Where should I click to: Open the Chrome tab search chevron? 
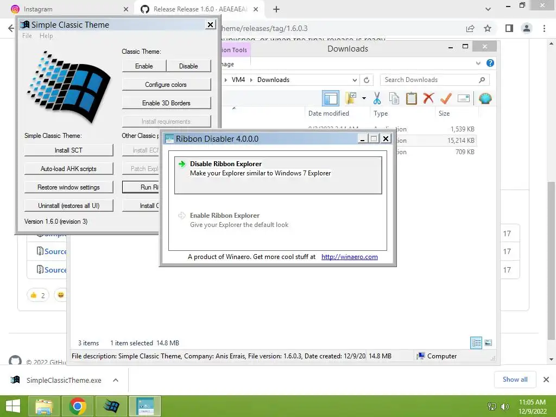coord(488,9)
